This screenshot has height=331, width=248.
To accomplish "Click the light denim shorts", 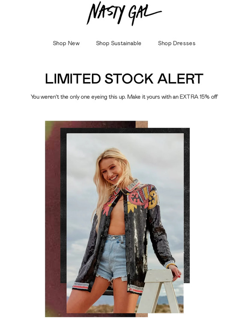I will point(111,255).
